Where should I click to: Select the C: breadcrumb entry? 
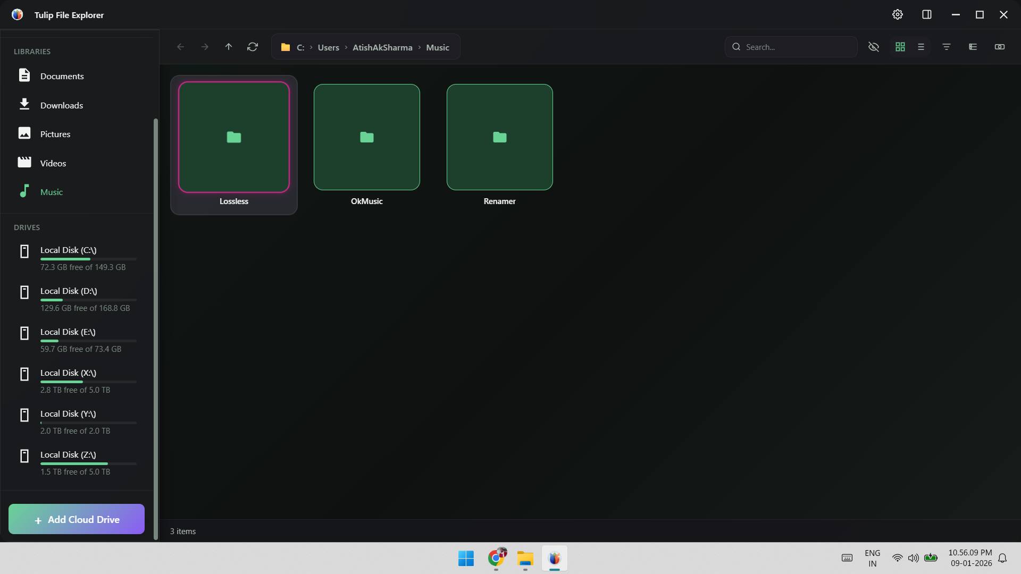point(301,47)
